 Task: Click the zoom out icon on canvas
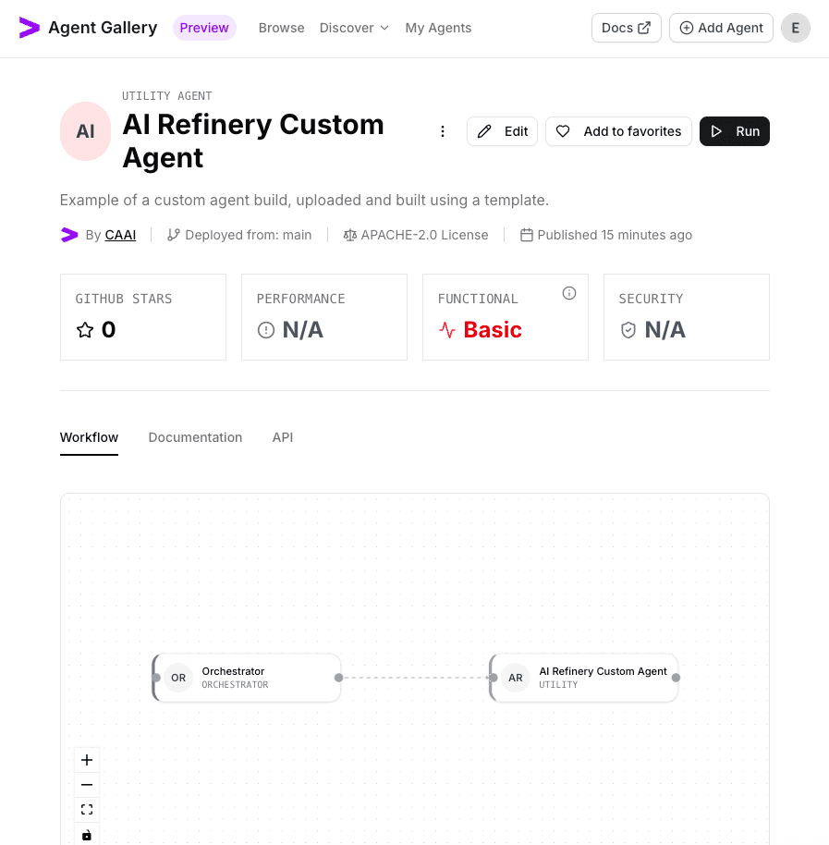[x=86, y=784]
